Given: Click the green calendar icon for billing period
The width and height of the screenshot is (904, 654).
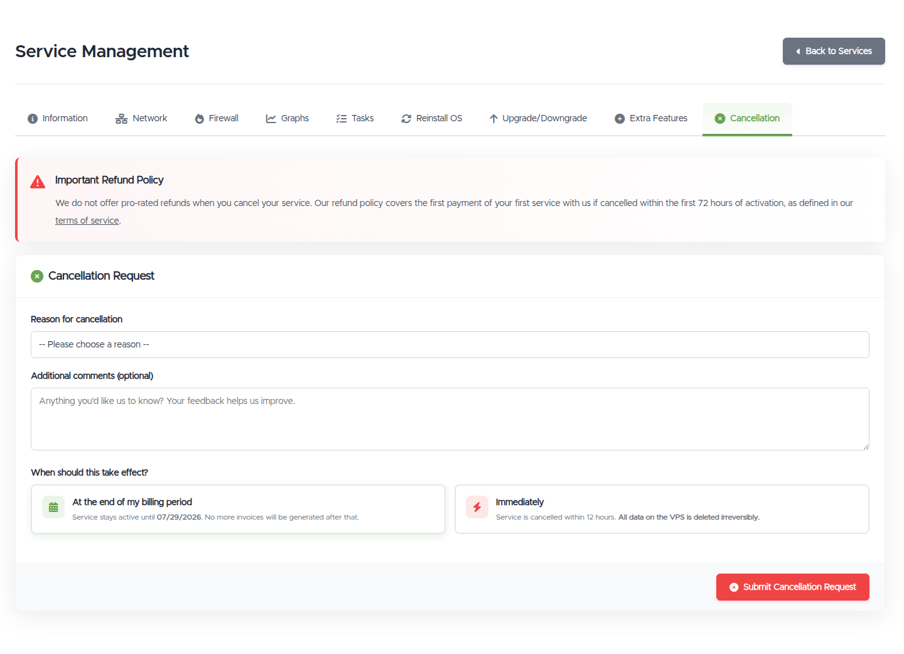Looking at the screenshot, I should coord(53,508).
